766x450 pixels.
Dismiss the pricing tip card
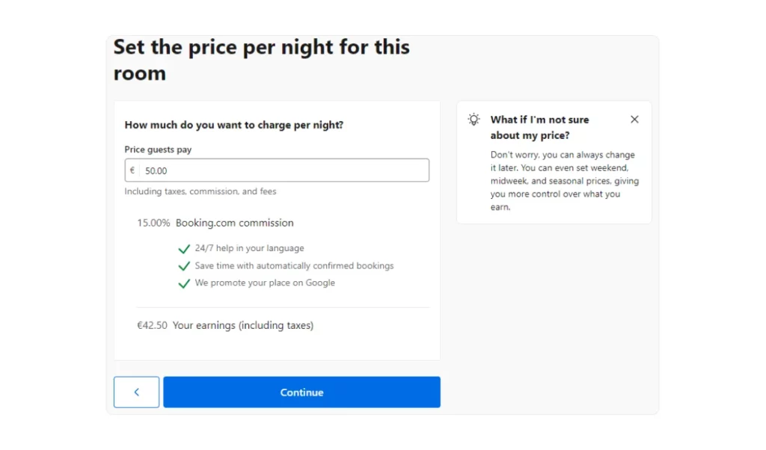pyautogui.click(x=634, y=120)
